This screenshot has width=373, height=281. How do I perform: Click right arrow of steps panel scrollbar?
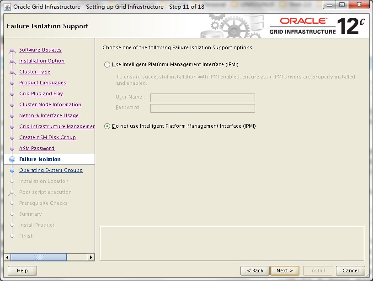pyautogui.click(x=91, y=257)
